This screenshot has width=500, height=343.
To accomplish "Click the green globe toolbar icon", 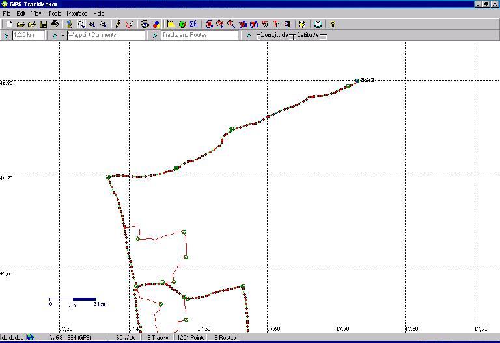I will (x=182, y=24).
